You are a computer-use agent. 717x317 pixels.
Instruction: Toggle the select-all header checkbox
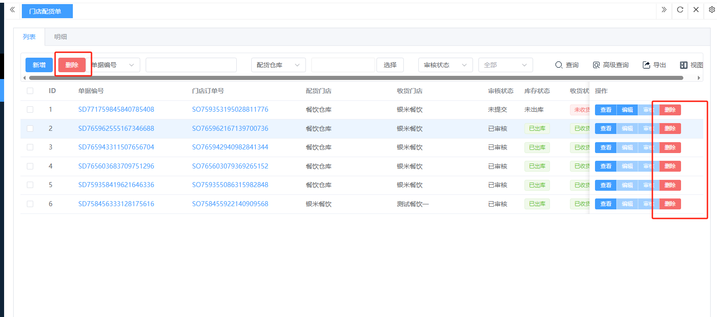(30, 91)
